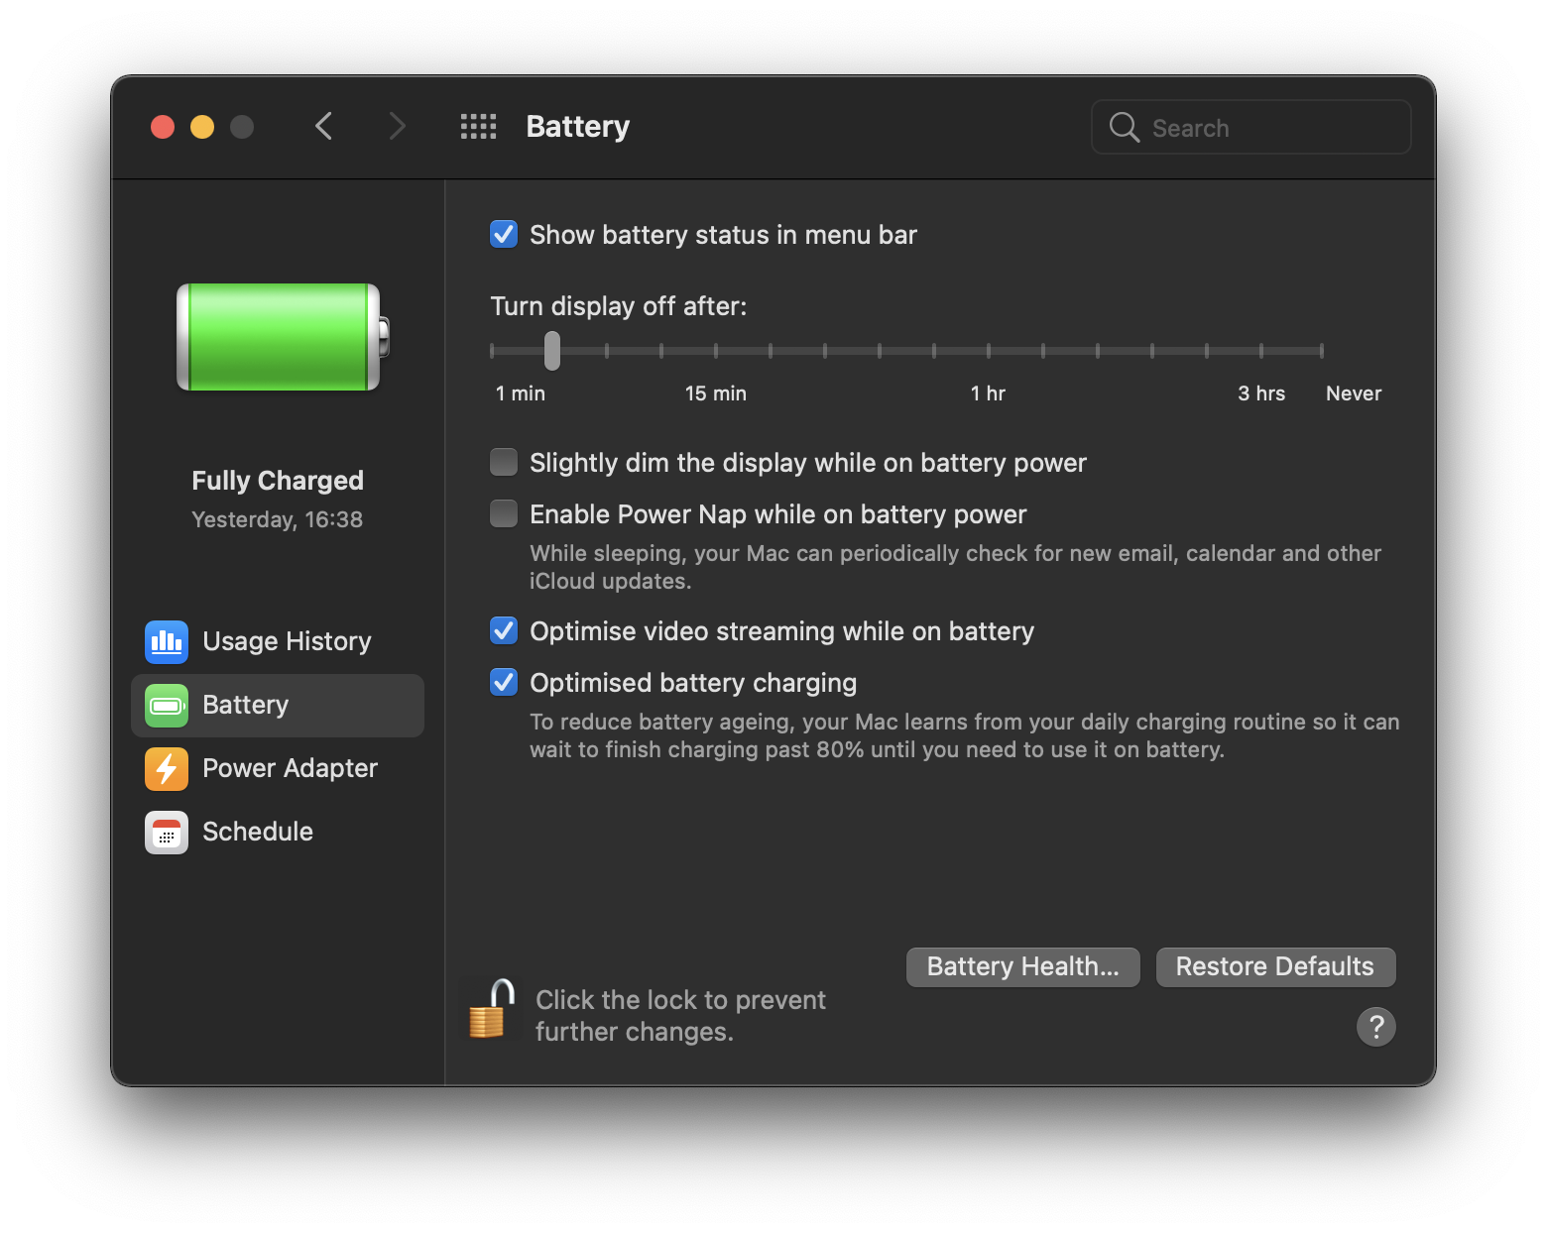This screenshot has height=1233, width=1547.
Task: Open the Power Adapter section
Action: pos(278,768)
